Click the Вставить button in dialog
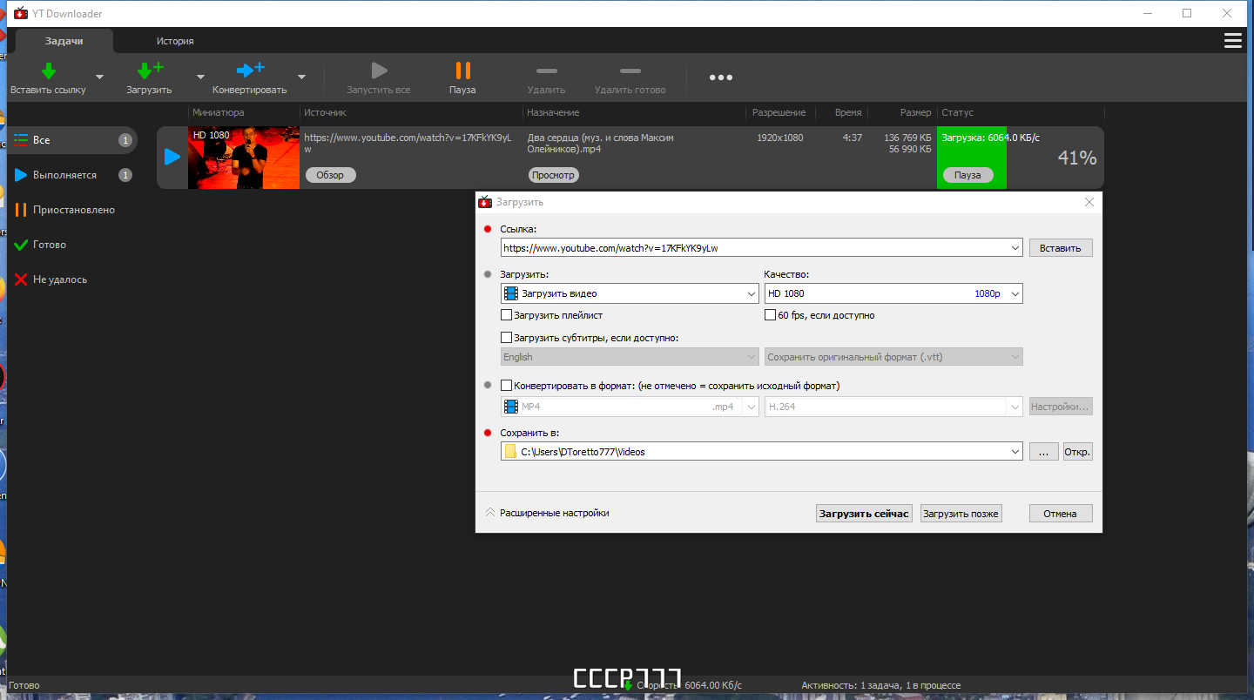The image size is (1254, 700). tap(1061, 248)
